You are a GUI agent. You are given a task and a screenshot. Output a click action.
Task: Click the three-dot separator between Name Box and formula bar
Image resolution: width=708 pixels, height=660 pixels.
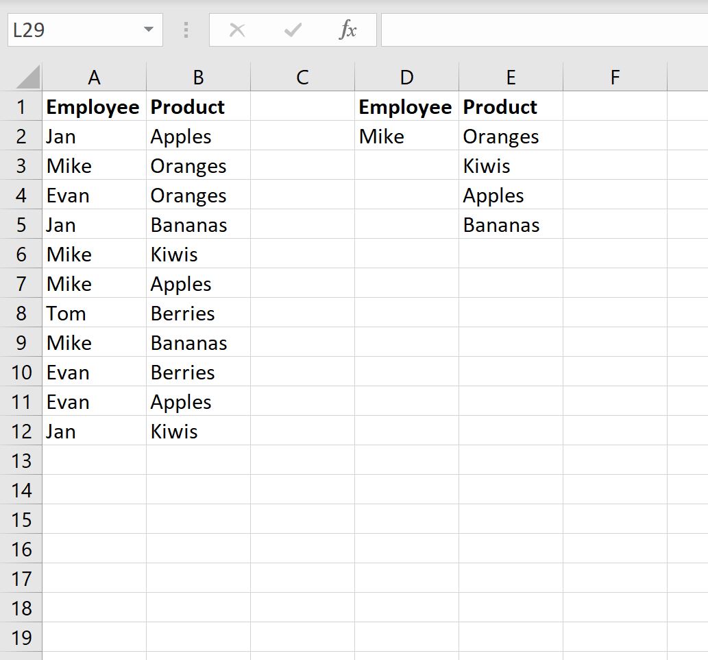point(186,30)
